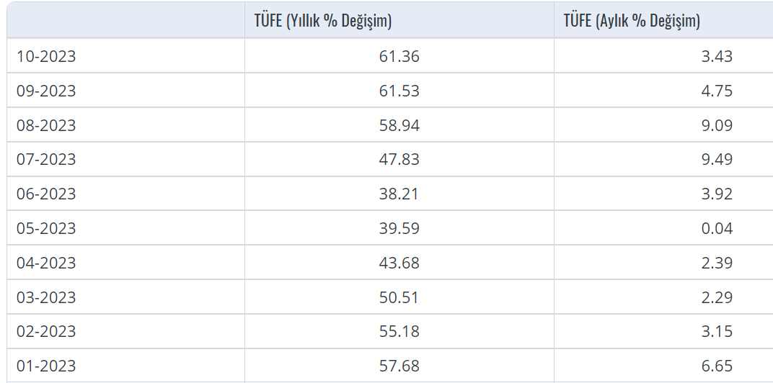
Task: Click the monthly value 9.49
Action: click(x=717, y=159)
